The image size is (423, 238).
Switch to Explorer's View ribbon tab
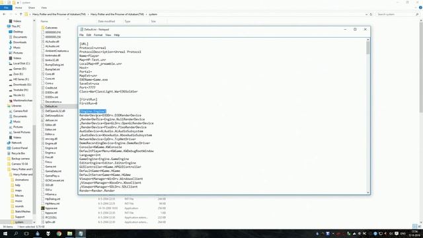pyautogui.click(x=44, y=8)
